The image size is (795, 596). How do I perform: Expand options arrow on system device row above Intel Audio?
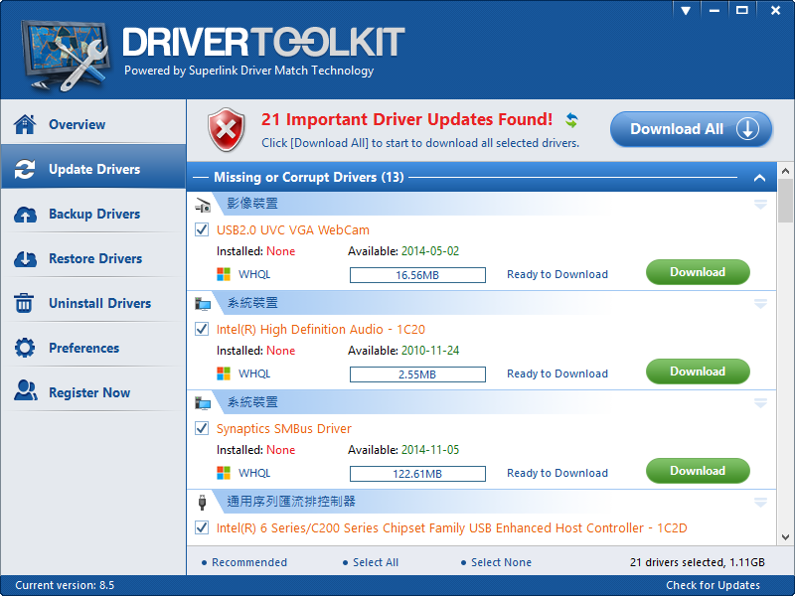[x=760, y=304]
